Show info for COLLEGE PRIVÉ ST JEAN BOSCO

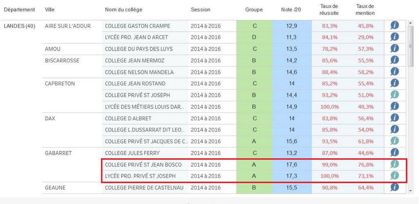(394, 164)
